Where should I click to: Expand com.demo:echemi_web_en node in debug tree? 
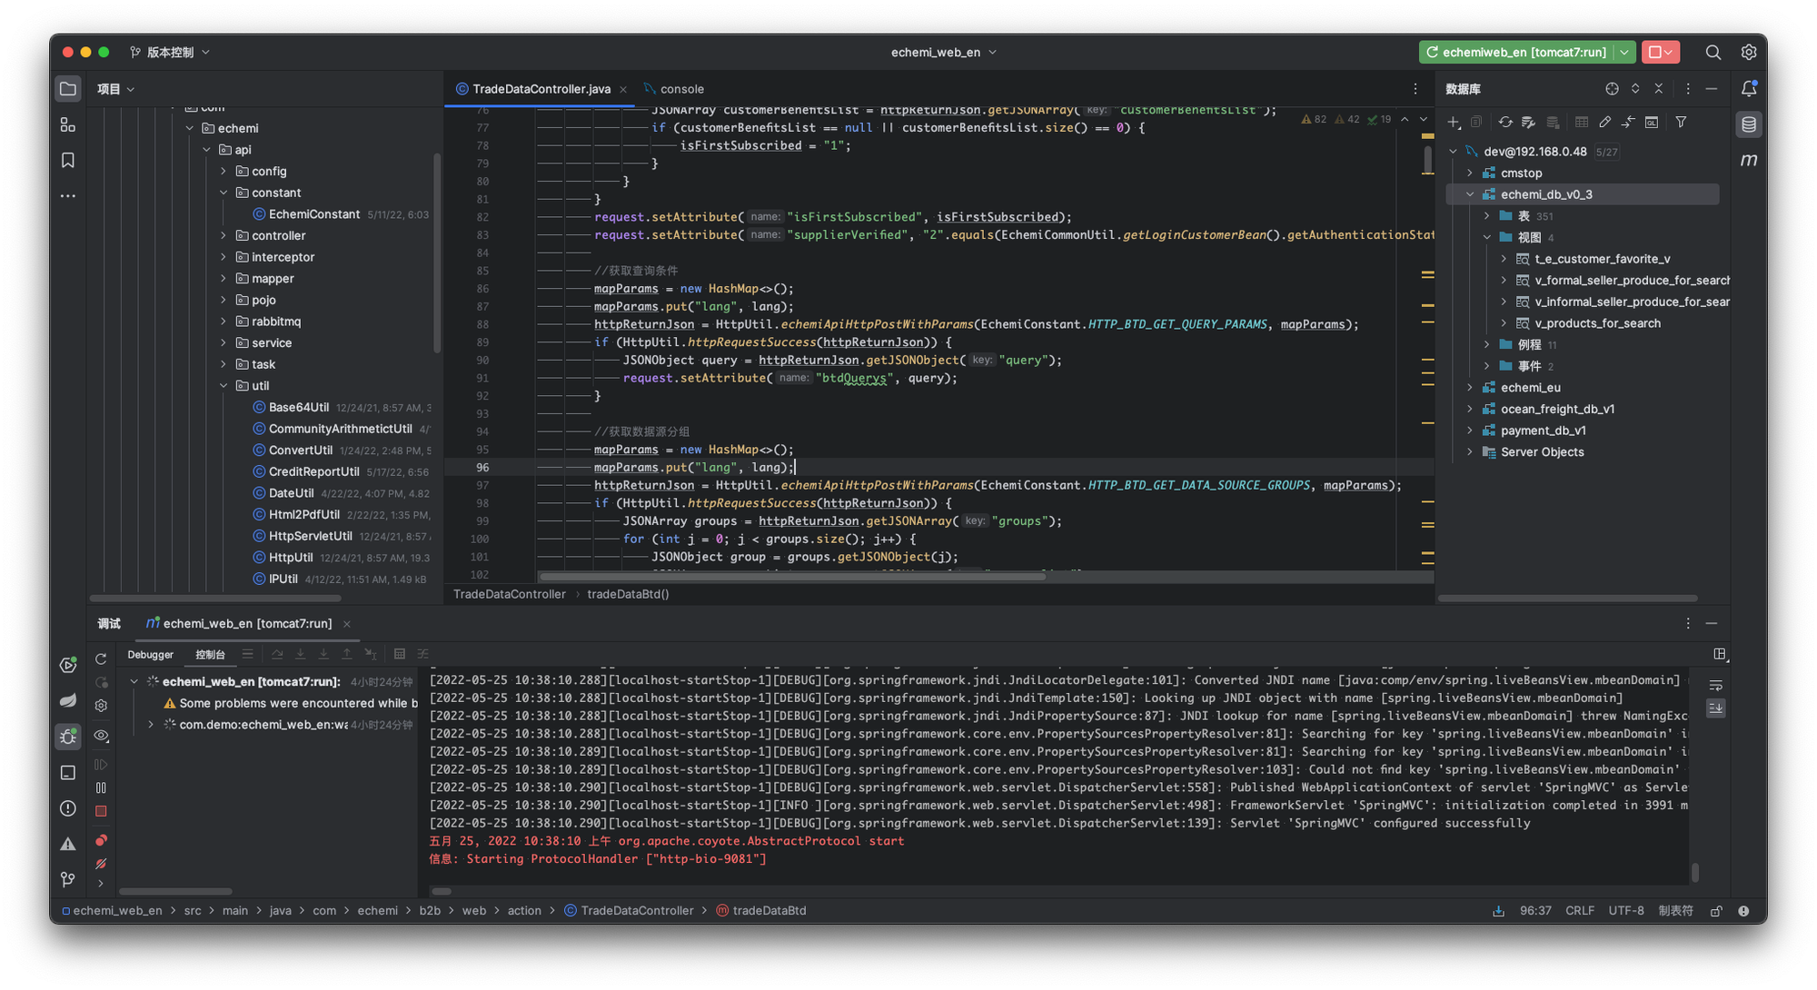151,725
